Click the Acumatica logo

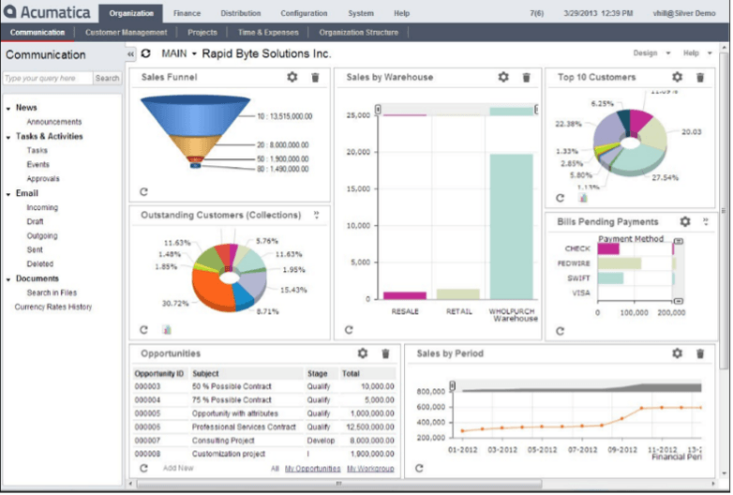coord(46,12)
